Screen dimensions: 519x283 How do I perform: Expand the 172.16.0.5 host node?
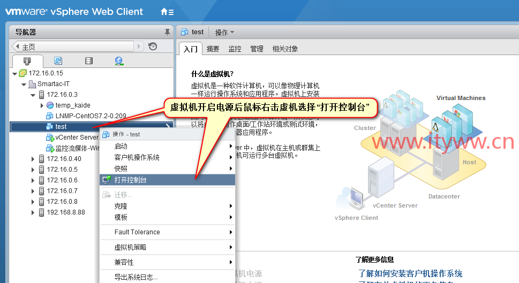click(33, 170)
